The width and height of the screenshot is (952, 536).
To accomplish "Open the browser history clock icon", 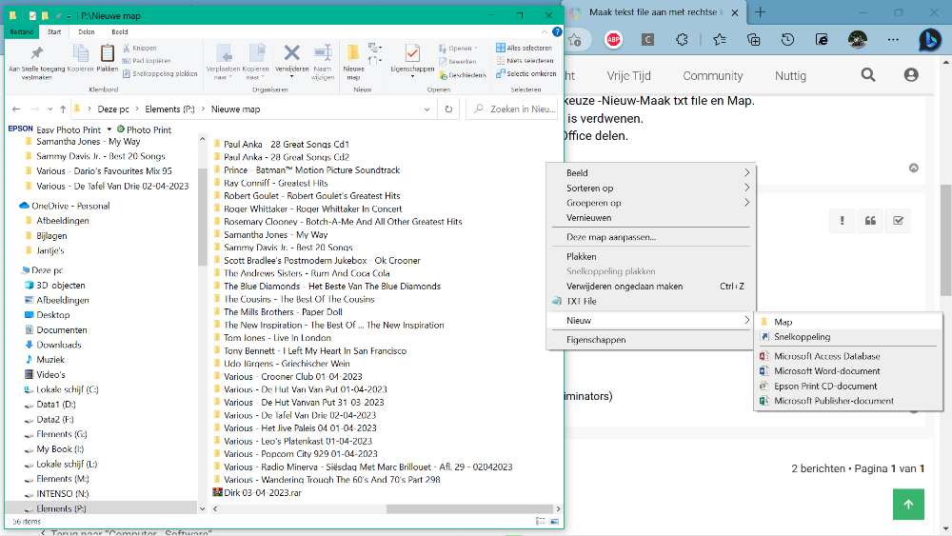I will coord(788,39).
